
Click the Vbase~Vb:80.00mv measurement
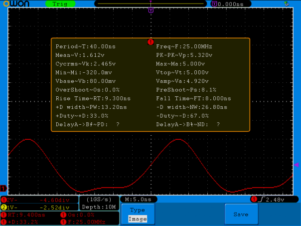(86, 81)
